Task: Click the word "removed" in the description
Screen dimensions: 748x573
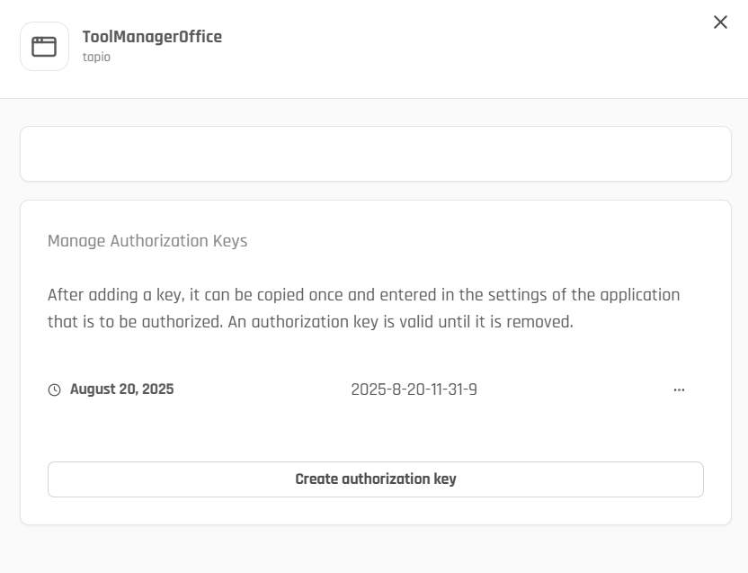Action: click(x=541, y=322)
